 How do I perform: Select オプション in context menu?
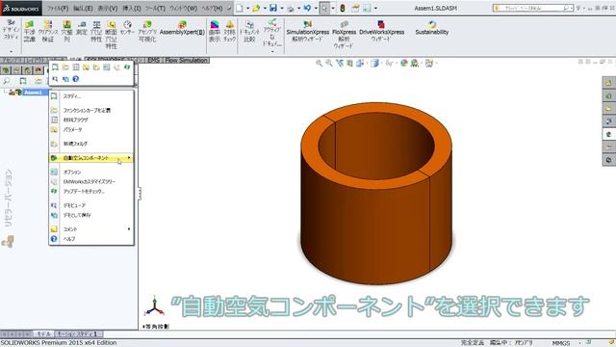pos(91,172)
